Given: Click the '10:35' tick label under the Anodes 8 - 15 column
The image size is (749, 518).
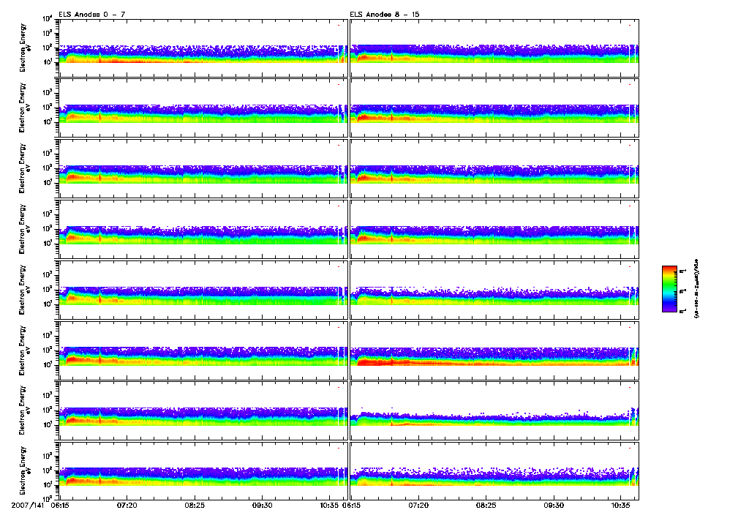Looking at the screenshot, I should coord(621,505).
